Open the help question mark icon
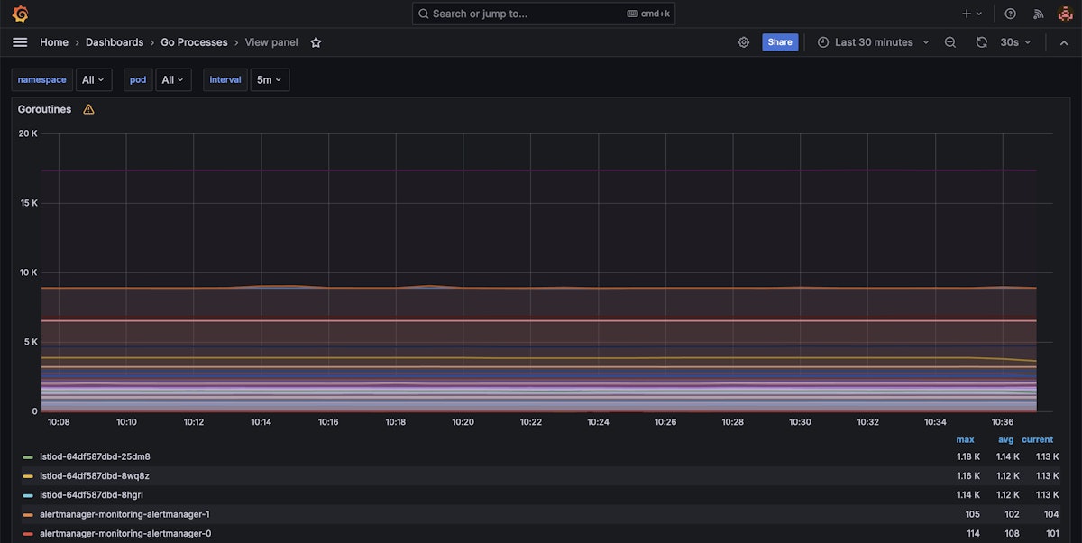 (x=1010, y=14)
